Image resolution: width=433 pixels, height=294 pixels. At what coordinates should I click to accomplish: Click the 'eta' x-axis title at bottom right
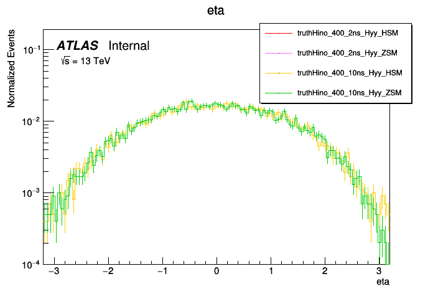point(384,282)
